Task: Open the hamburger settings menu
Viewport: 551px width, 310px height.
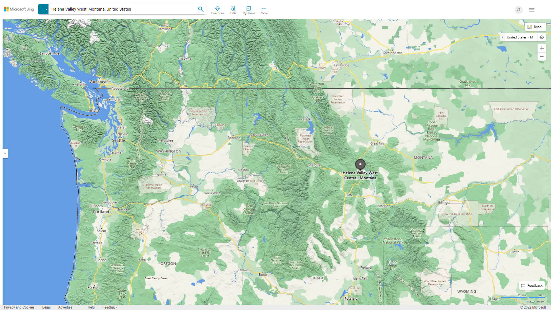Action: click(x=531, y=10)
